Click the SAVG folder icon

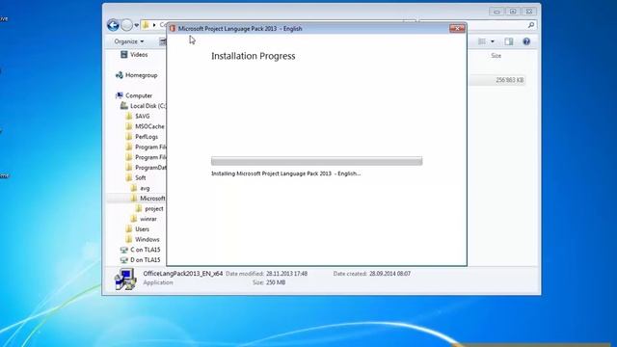129,116
